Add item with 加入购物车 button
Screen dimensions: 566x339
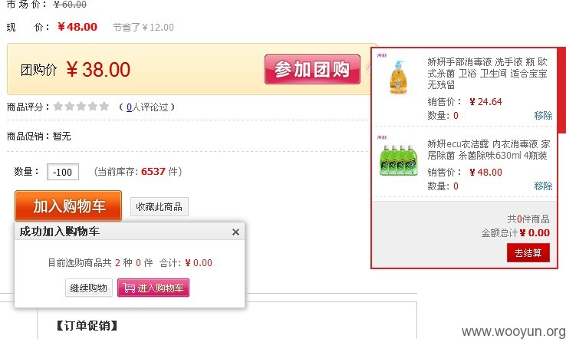68,206
